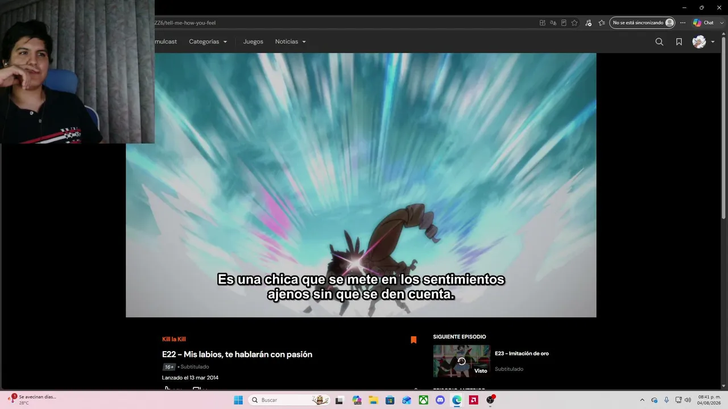Open the network tray icon
728x409 pixels.
(x=679, y=400)
